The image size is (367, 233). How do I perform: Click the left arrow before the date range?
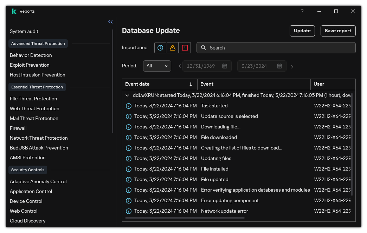(x=180, y=66)
